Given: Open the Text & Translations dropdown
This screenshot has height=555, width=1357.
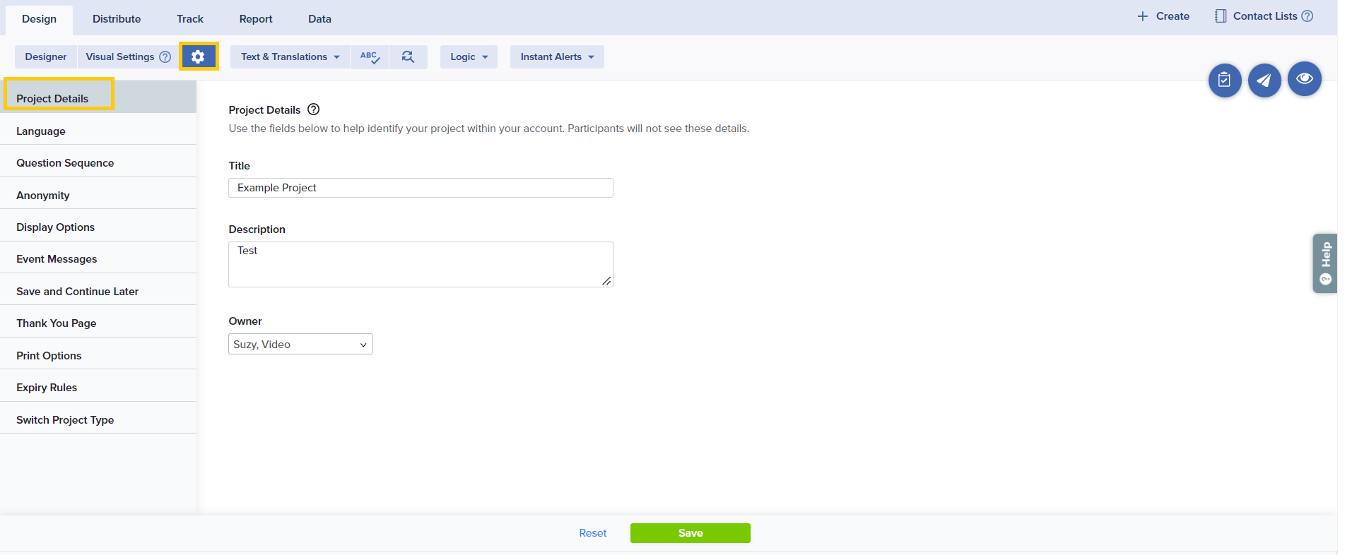Looking at the screenshot, I should 290,57.
